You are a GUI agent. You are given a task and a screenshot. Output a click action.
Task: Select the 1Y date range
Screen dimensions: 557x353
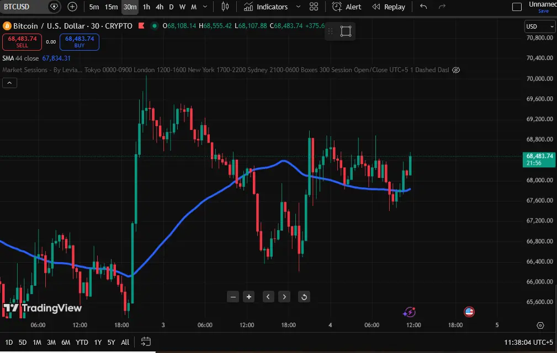98,343
